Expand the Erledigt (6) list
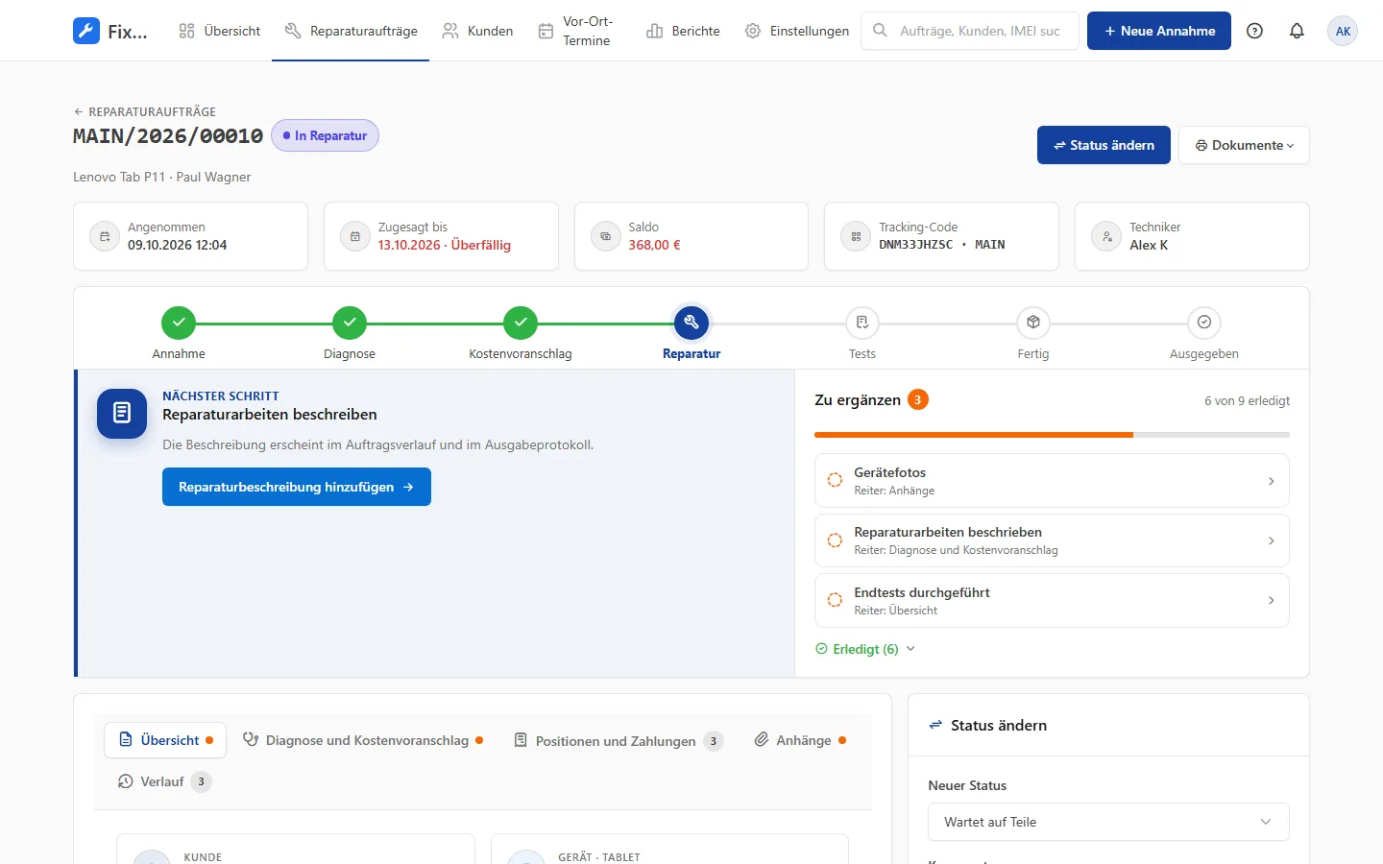The image size is (1383, 864). [865, 649]
